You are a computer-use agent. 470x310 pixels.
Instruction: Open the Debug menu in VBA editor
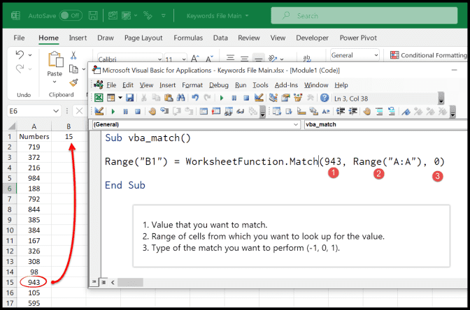click(x=218, y=85)
